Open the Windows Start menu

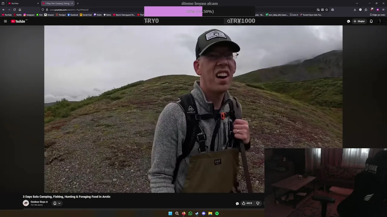(x=170, y=213)
